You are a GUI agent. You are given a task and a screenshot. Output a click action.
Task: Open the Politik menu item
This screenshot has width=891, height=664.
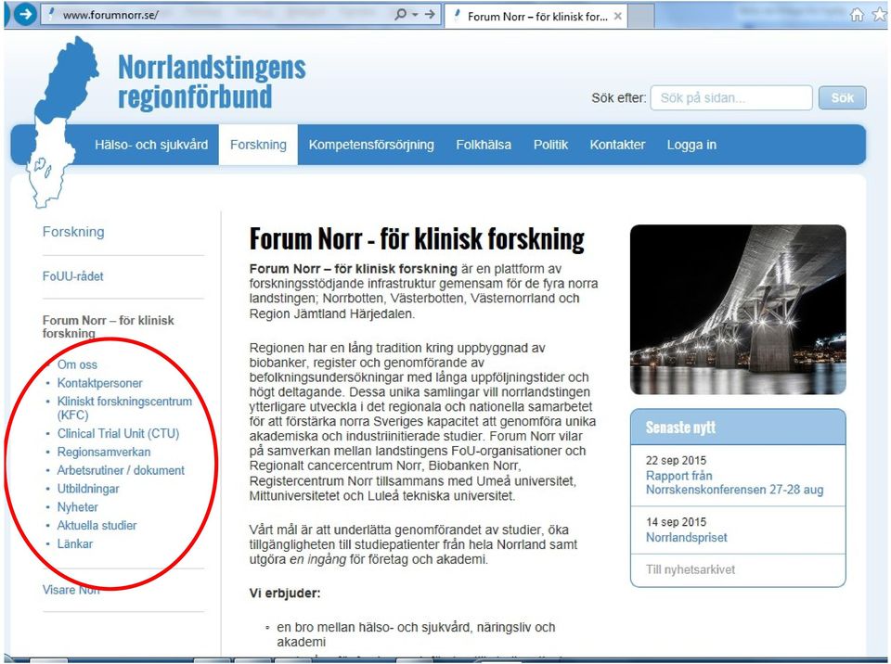pyautogui.click(x=550, y=145)
